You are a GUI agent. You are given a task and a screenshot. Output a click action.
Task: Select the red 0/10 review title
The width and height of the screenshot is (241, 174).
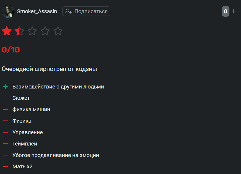[x=11, y=50]
